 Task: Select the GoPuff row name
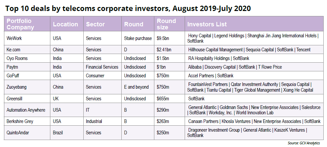pyautogui.click(x=14, y=76)
